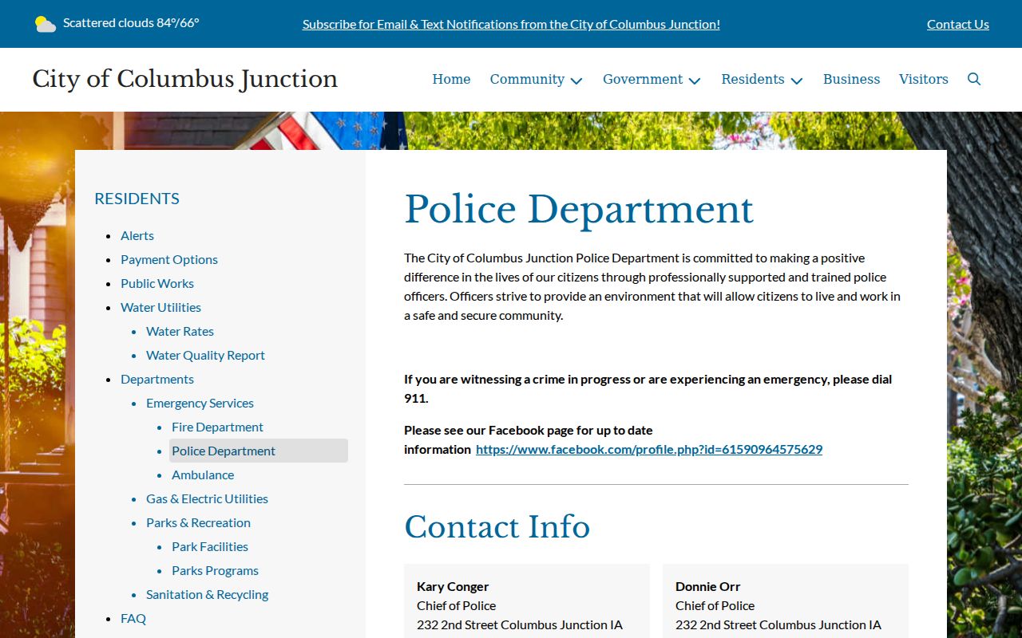This screenshot has width=1022, height=638.
Task: Open the Community nav label
Action: (527, 79)
